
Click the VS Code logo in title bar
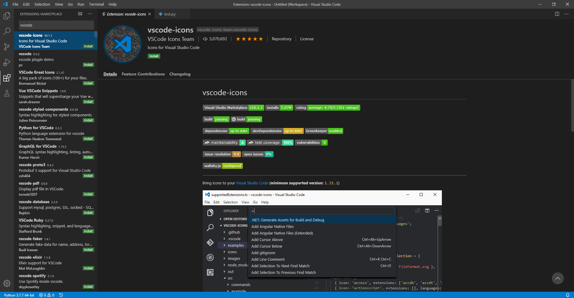[x=5, y=4]
